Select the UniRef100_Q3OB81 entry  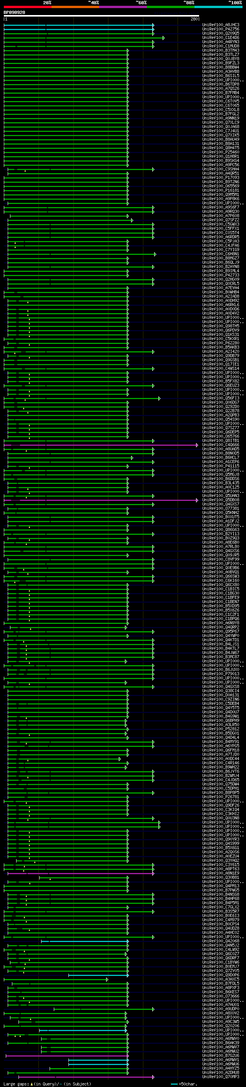tap(221, 878)
